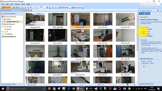Switch to Filmstrip view
162x91 pixels.
click(28, 10)
